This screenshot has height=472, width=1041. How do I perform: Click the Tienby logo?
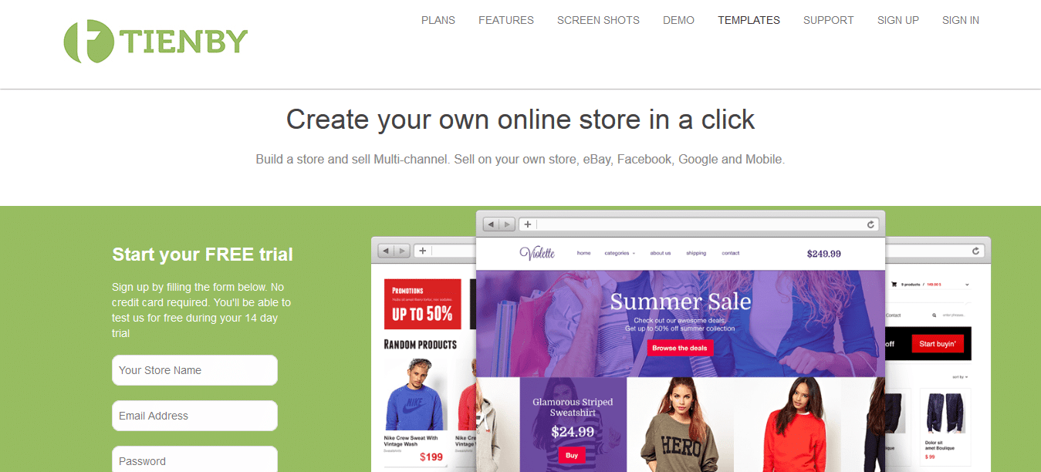[x=156, y=41]
